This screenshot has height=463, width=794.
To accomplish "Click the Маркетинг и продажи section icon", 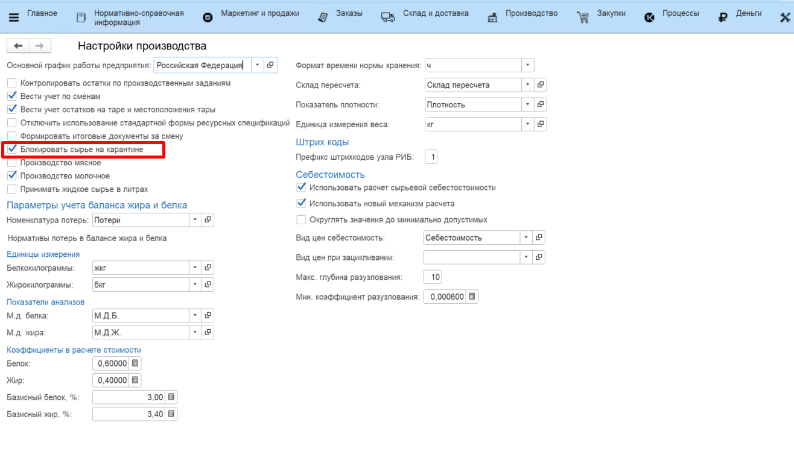I will 208,17.
